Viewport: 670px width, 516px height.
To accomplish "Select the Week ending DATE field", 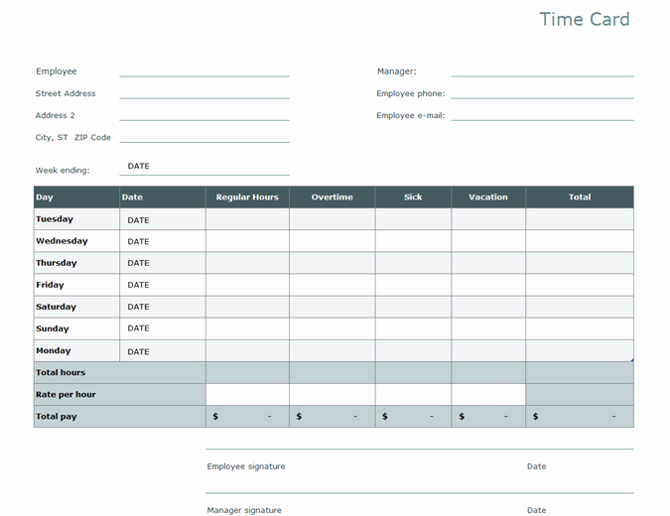I will (204, 167).
